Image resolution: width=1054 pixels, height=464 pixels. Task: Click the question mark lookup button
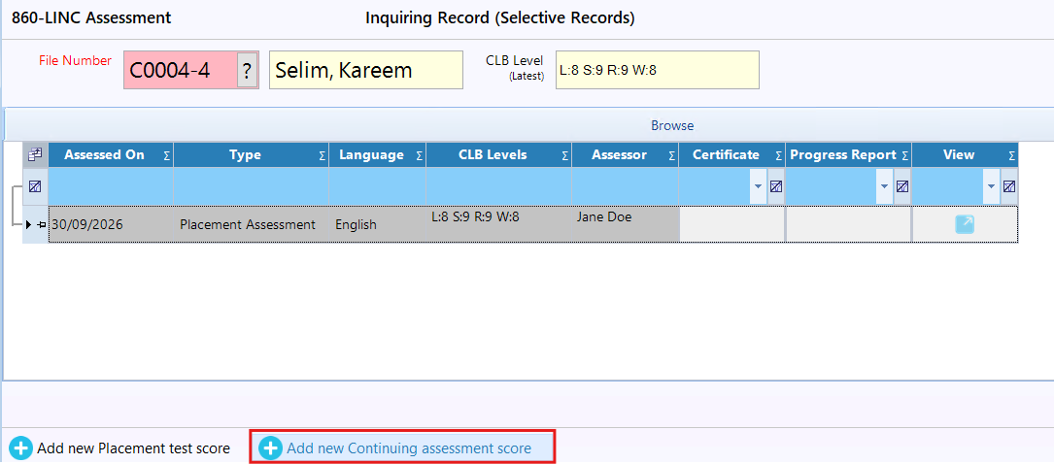tap(248, 70)
